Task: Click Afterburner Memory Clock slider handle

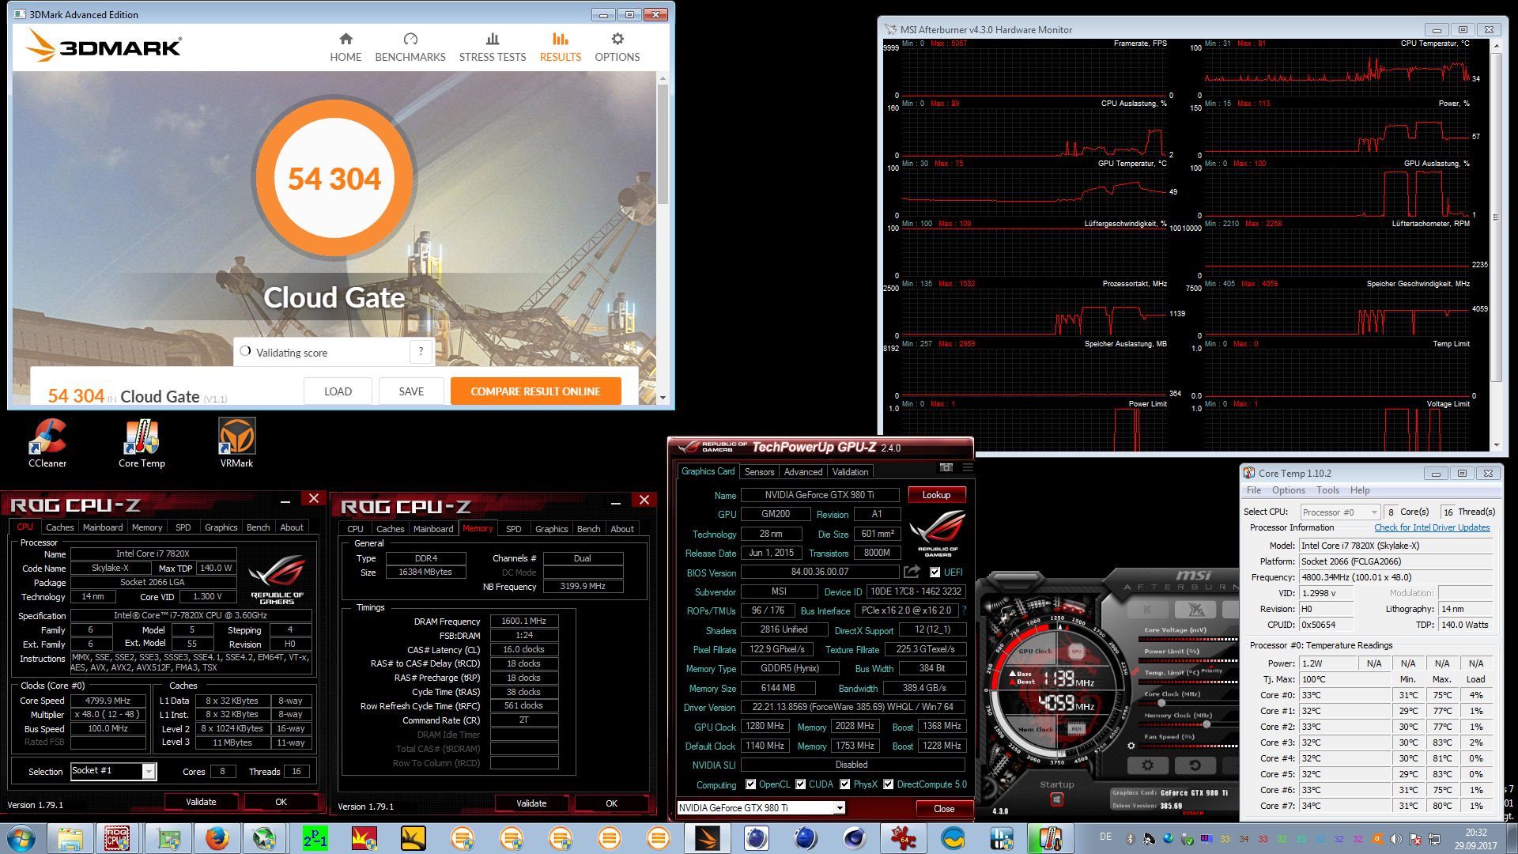Action: coord(1207,724)
